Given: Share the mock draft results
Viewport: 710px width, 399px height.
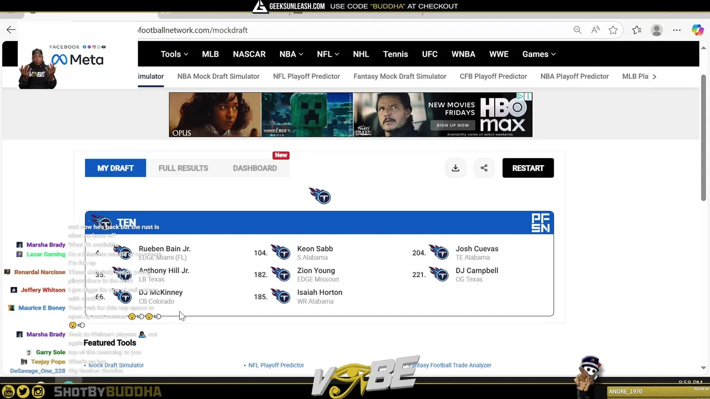Looking at the screenshot, I should click(484, 168).
